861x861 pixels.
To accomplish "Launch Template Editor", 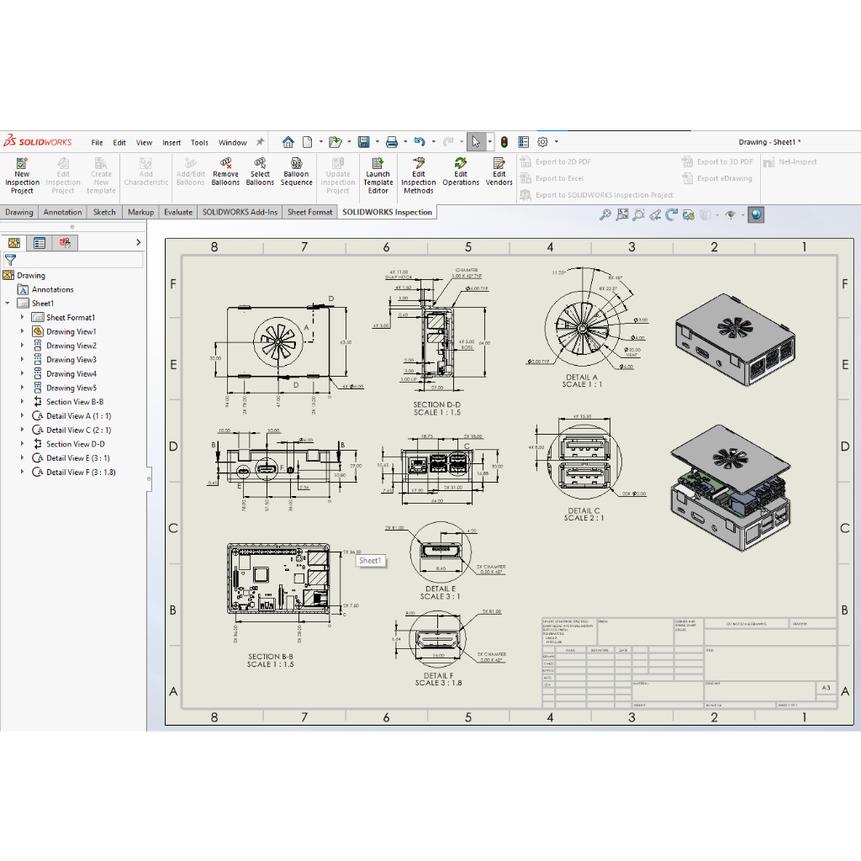I will point(378,175).
